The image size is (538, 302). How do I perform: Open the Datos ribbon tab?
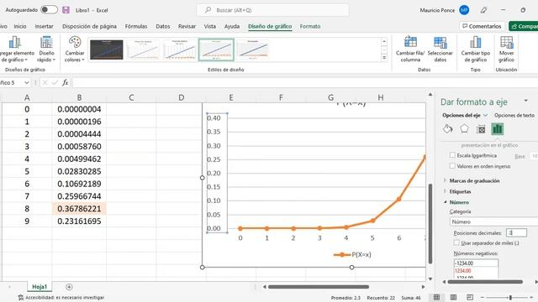[162, 26]
